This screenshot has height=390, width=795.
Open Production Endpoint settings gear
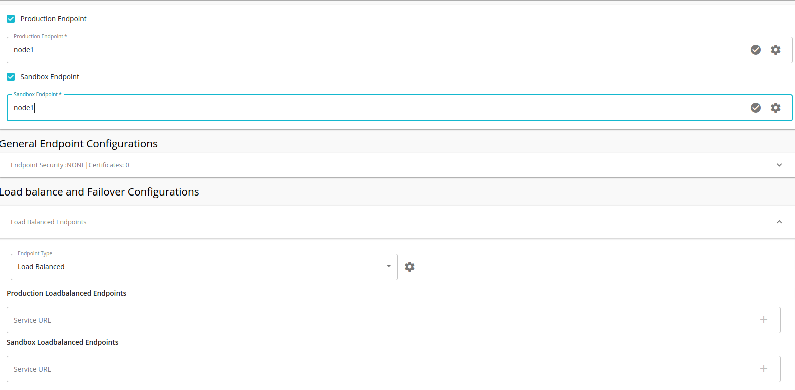(x=775, y=50)
